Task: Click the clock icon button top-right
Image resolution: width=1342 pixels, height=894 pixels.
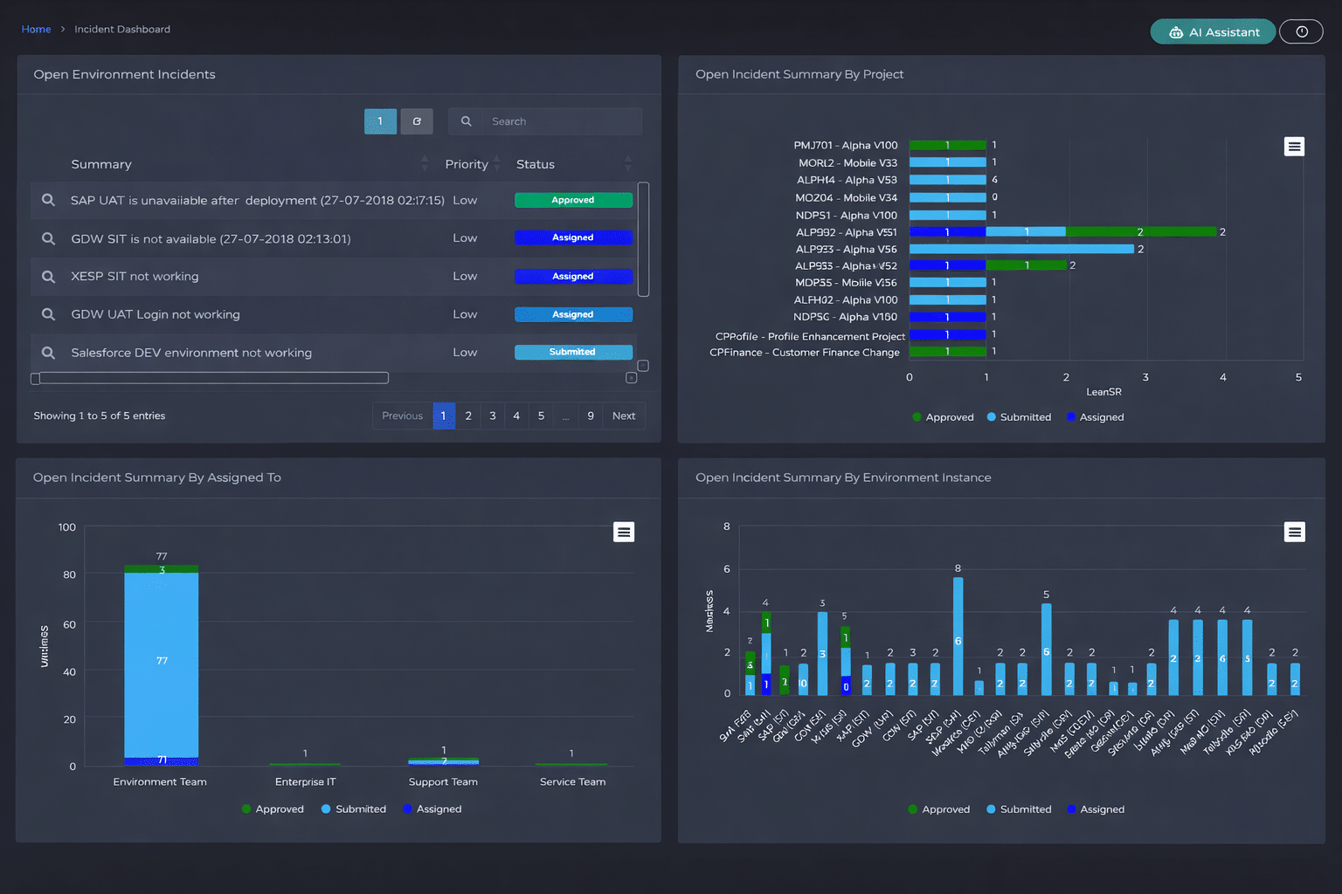Action: pyautogui.click(x=1301, y=32)
